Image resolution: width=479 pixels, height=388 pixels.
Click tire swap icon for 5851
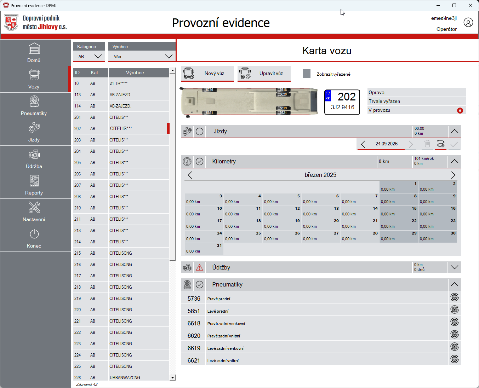[455, 310]
